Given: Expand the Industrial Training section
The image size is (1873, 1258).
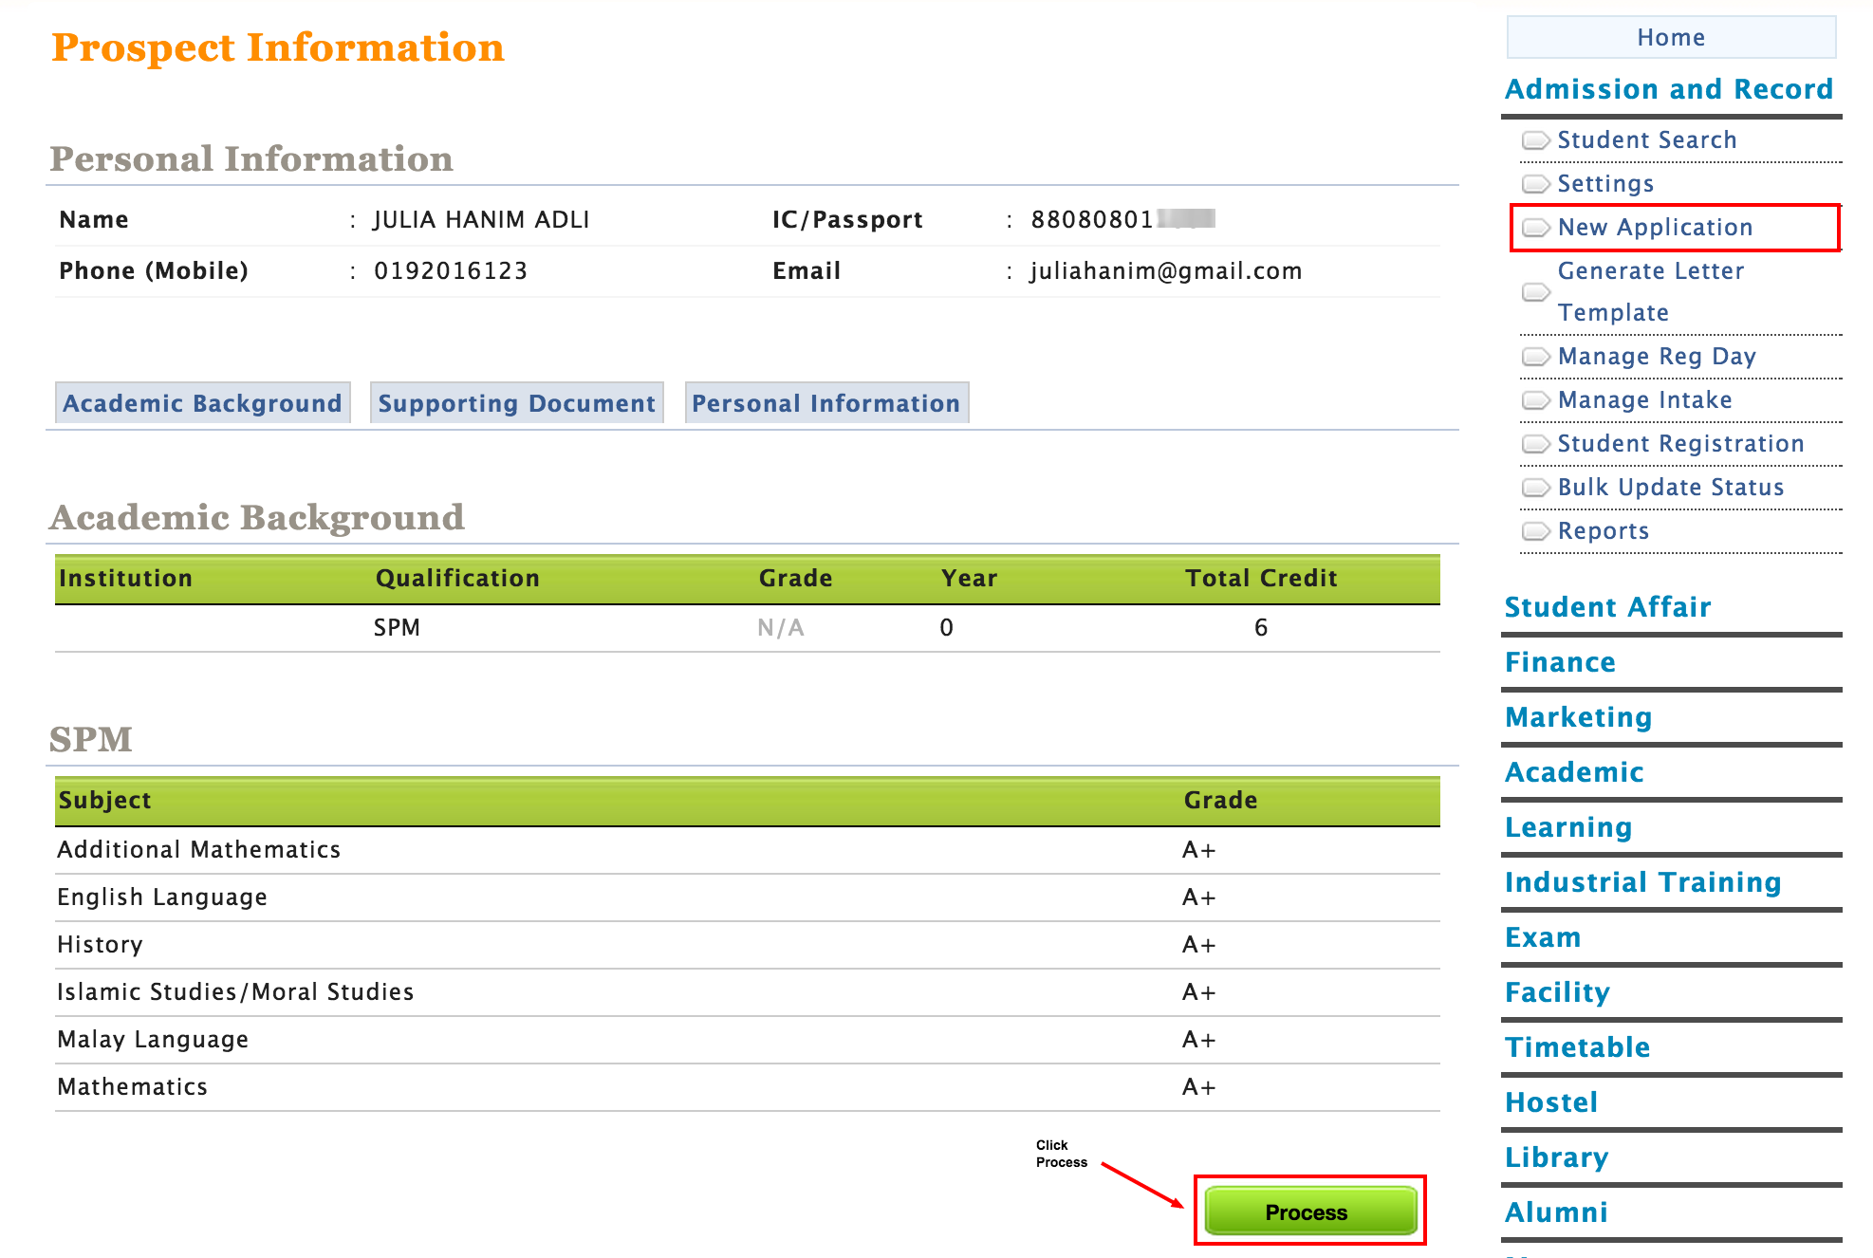Looking at the screenshot, I should click(1642, 882).
